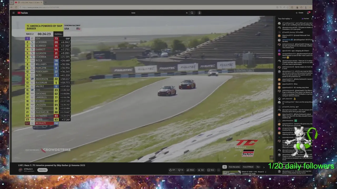Open a new browser tab
Image resolution: width=337 pixels, height=189 pixels.
(46, 2)
